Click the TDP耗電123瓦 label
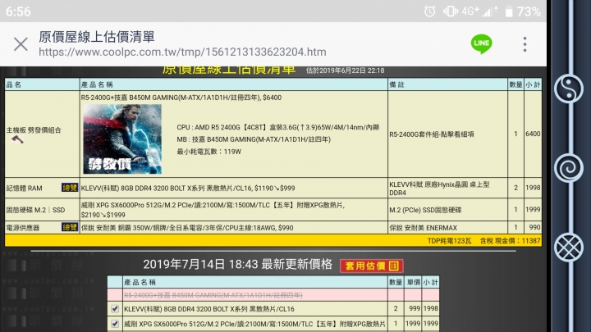This screenshot has height=332, width=591. point(449,240)
